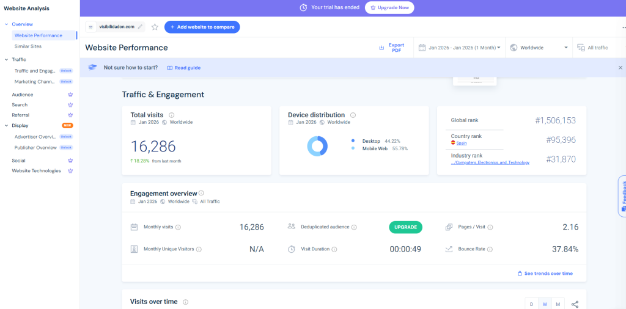Click Unlock badge beside Advertiser Overview
The height and width of the screenshot is (309, 626).
(66, 136)
